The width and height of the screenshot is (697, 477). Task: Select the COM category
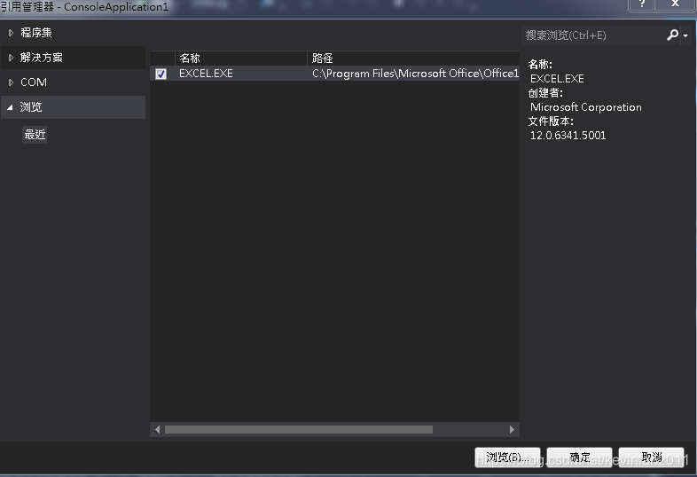73,82
